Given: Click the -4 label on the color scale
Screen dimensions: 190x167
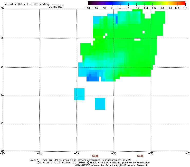Looking at the screenshot, I should (119, 8).
